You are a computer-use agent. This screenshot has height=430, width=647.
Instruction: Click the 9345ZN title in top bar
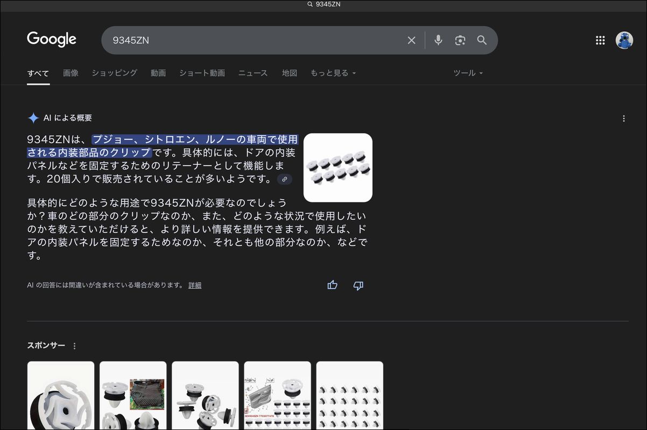tap(328, 4)
